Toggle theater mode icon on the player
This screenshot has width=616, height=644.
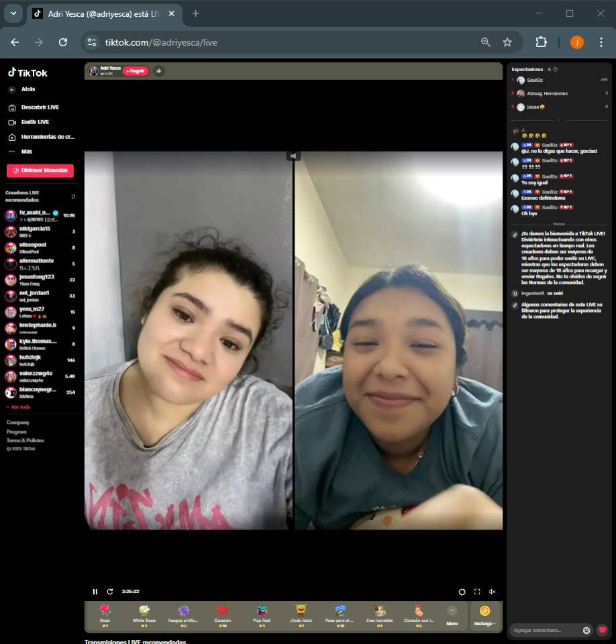pos(462,592)
